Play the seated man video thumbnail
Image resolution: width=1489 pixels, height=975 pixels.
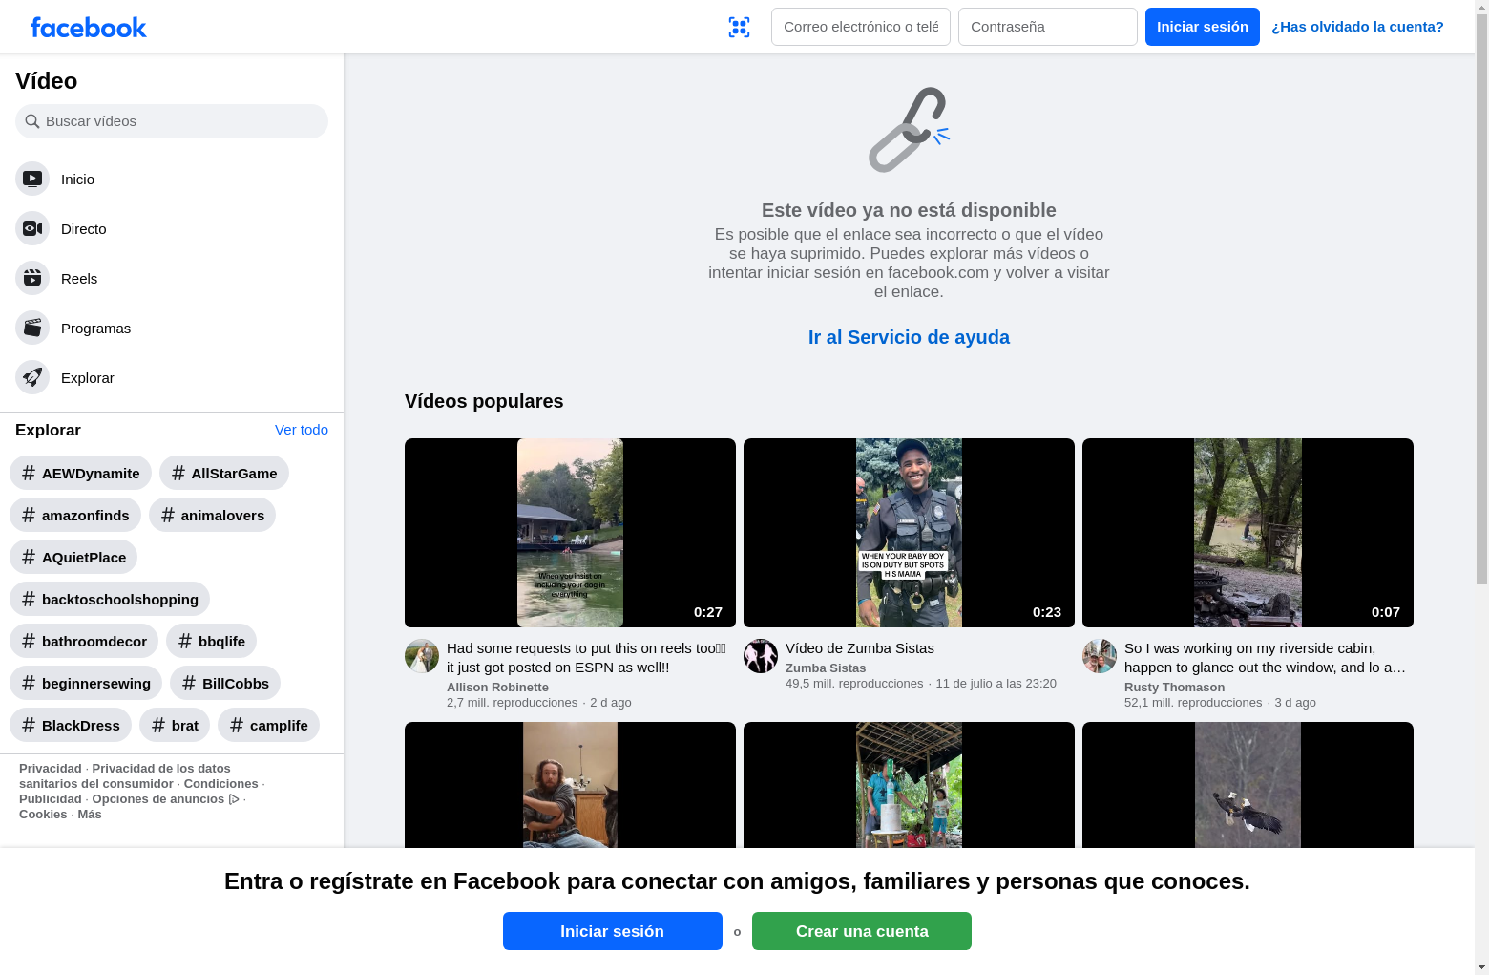pos(570,785)
